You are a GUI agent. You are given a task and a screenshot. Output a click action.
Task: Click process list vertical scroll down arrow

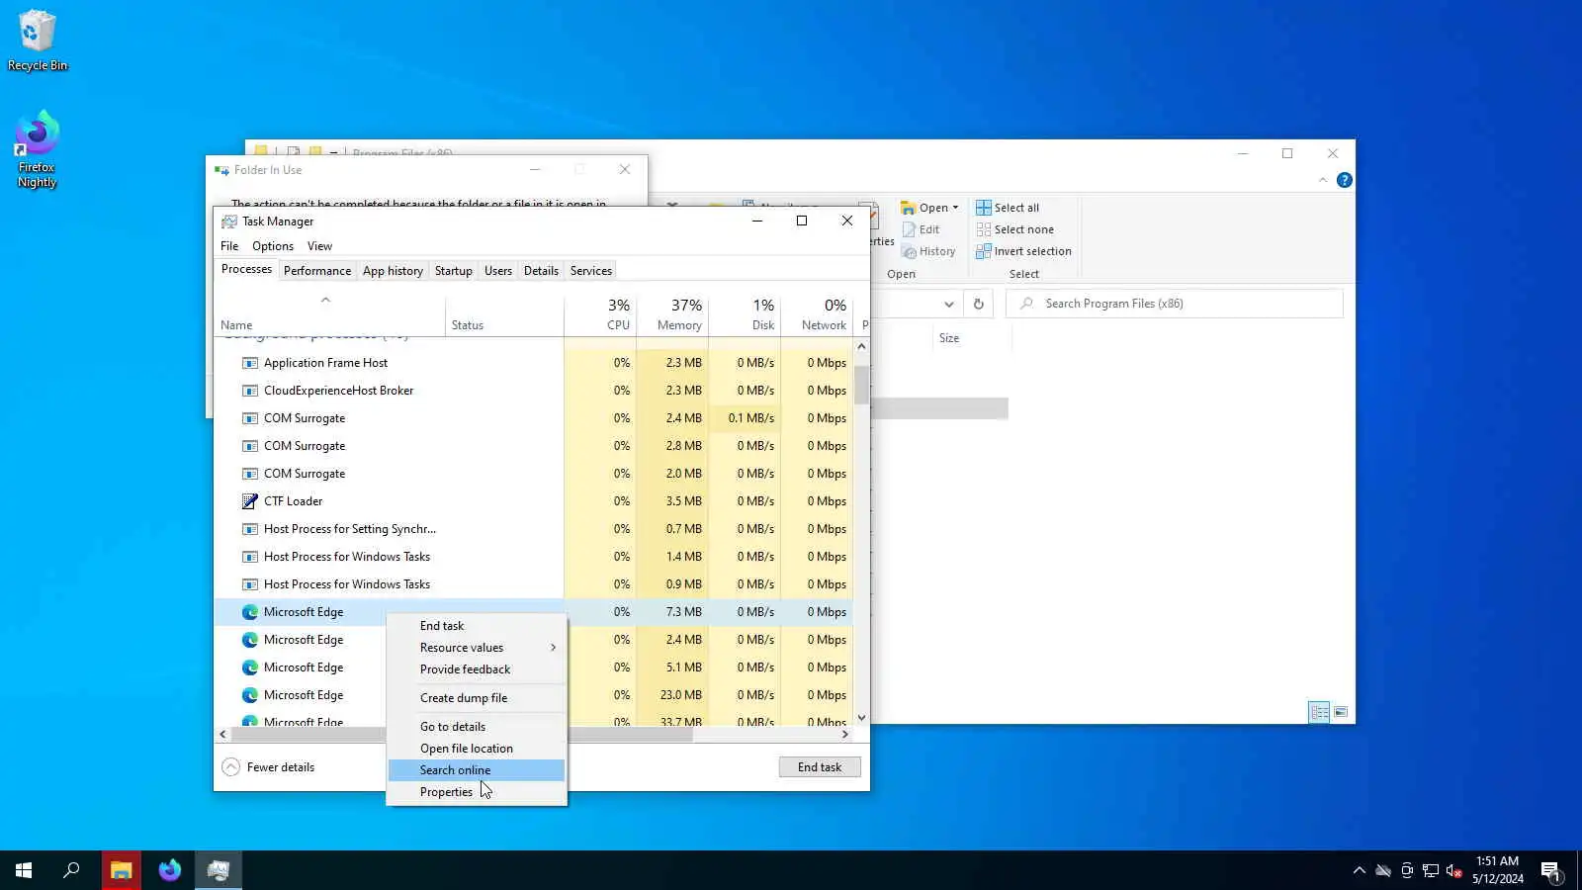pyautogui.click(x=861, y=718)
